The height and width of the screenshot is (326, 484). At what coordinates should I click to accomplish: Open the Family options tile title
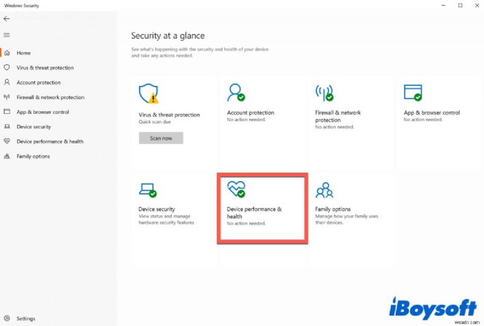tap(333, 209)
